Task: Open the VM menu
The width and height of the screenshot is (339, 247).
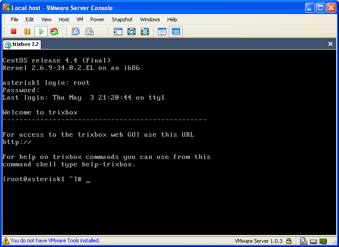Action: (x=80, y=19)
